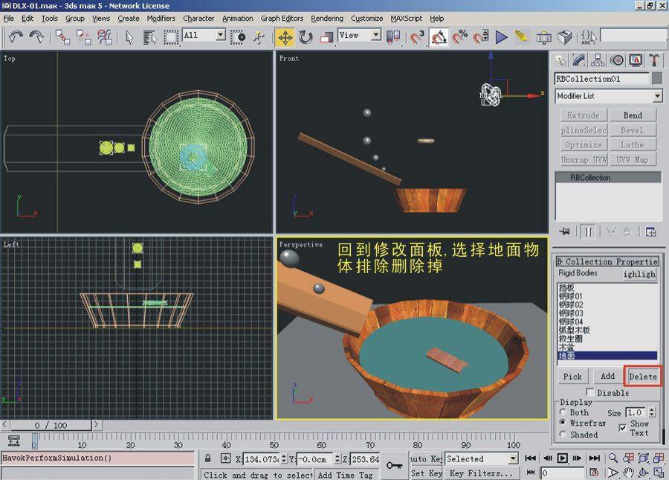Open the Motion panel icon
669x480 pixels.
pos(617,60)
